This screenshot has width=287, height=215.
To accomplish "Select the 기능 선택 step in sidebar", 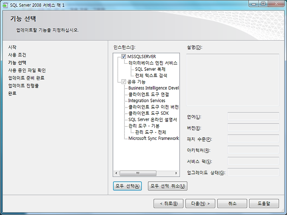I will click(17, 63).
